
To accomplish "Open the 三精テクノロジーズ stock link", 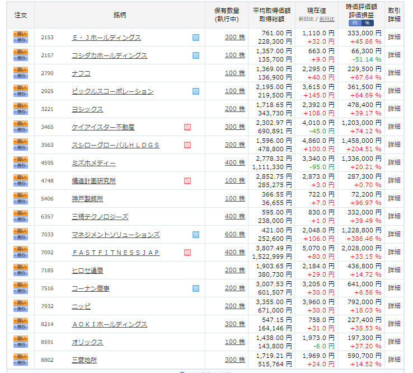I will pyautogui.click(x=100, y=217).
